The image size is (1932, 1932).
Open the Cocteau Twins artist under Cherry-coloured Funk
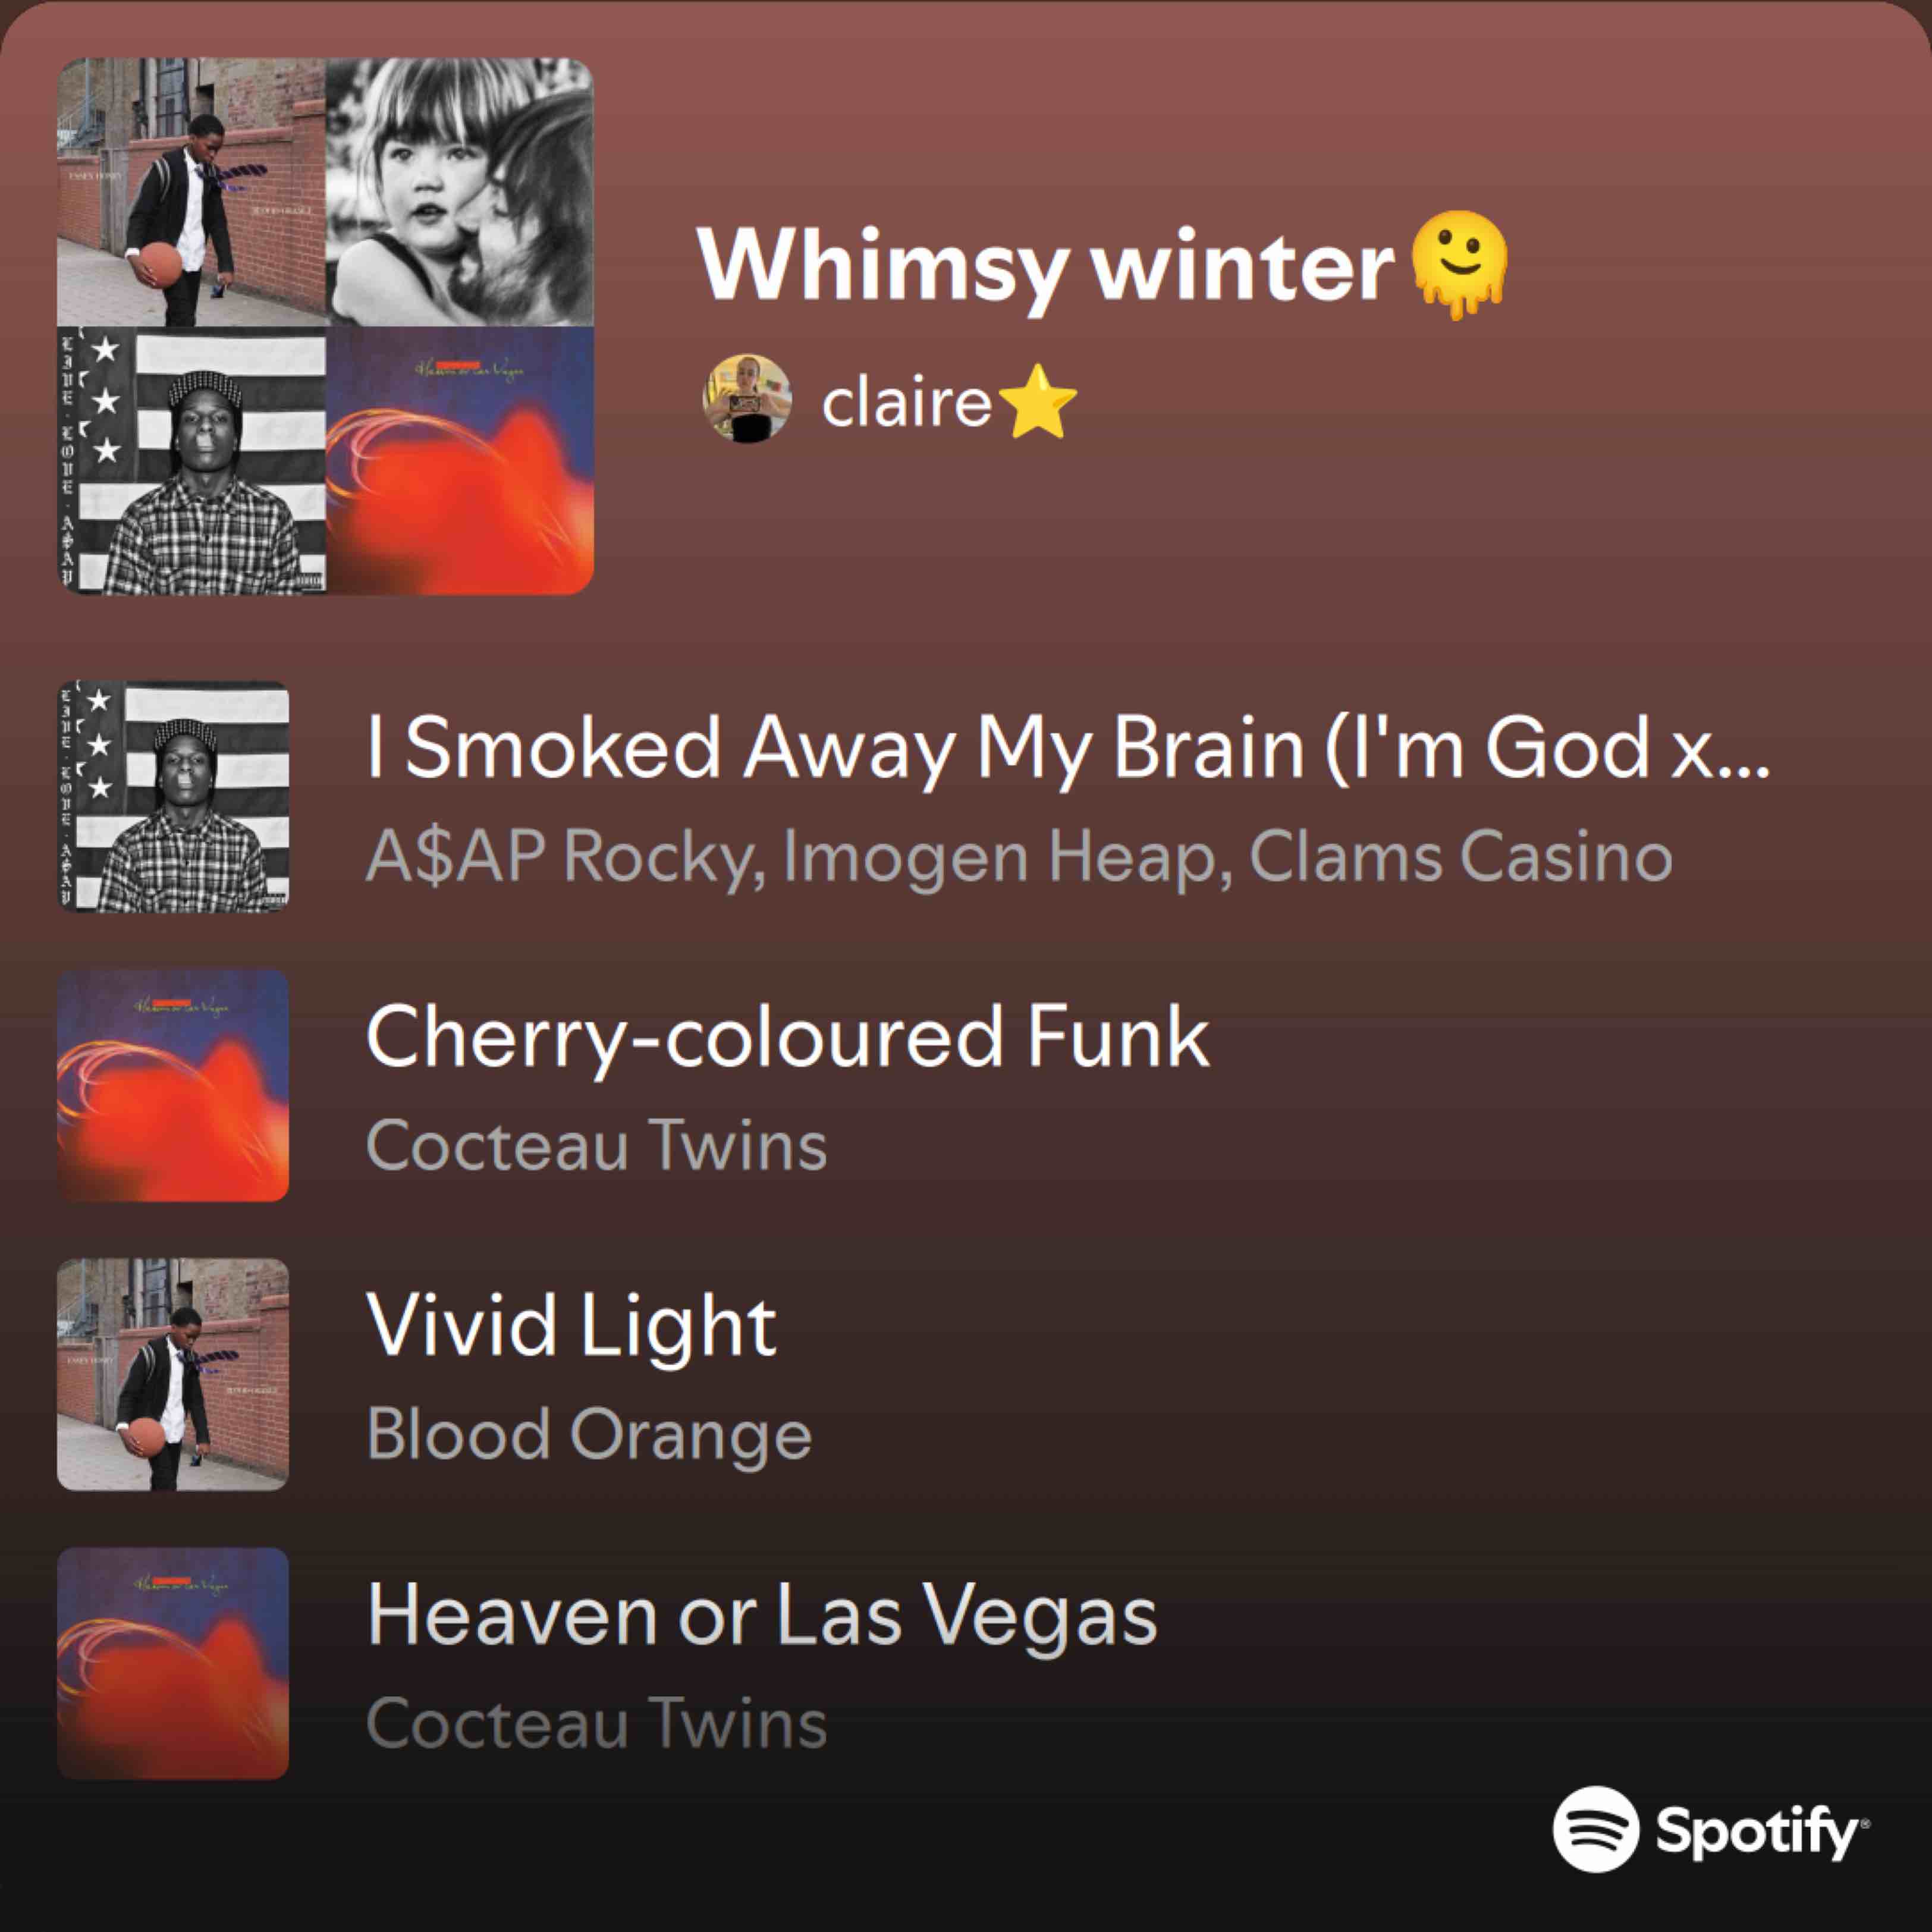[597, 1144]
